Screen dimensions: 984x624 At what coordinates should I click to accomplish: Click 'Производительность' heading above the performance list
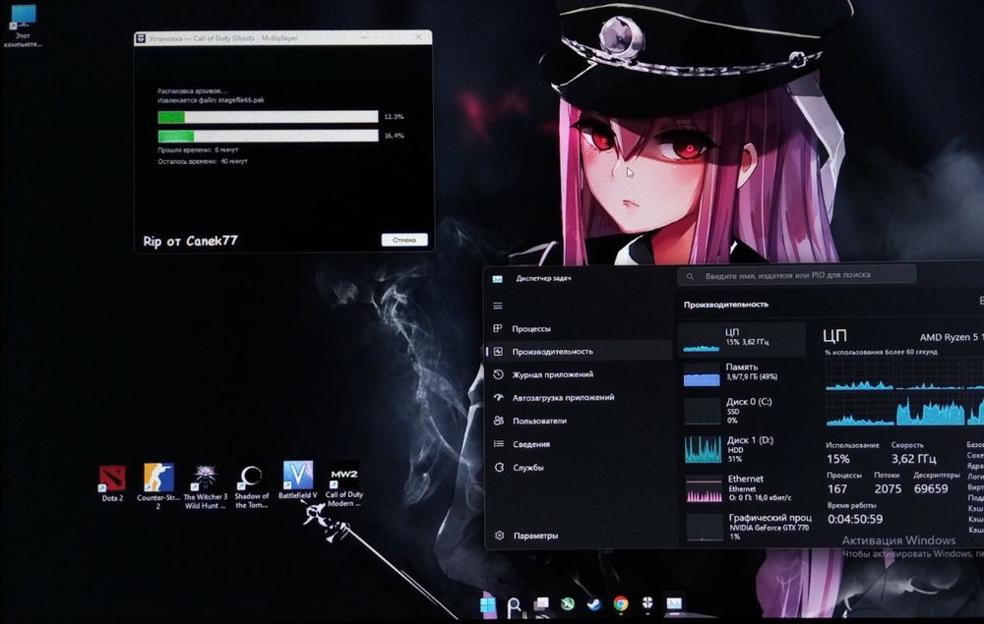pyautogui.click(x=725, y=305)
